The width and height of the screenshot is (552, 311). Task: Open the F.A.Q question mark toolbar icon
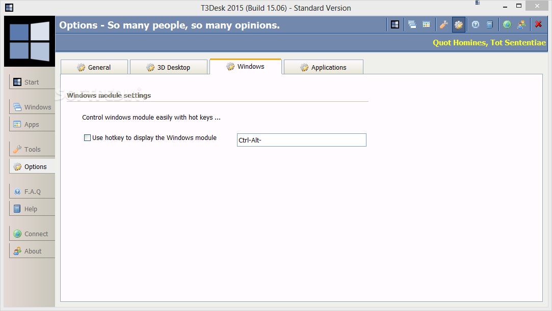(x=475, y=24)
